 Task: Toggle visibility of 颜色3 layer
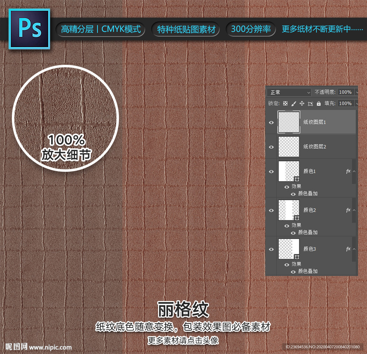tap(271, 249)
